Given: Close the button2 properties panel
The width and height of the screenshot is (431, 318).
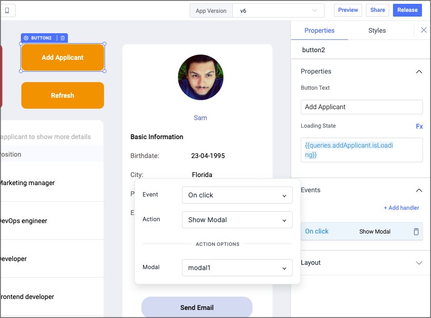Looking at the screenshot, I should coord(423,30).
